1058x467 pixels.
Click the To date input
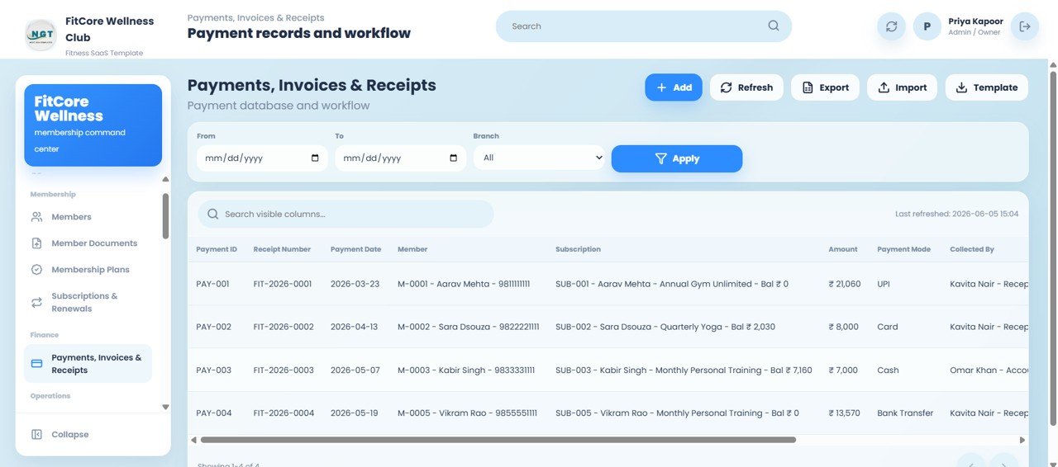click(401, 158)
